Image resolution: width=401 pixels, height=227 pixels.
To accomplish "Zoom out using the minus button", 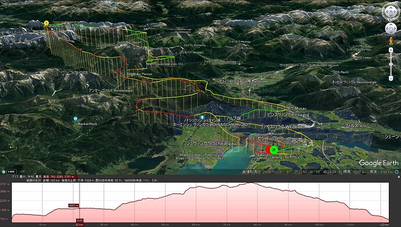I will (x=391, y=78).
